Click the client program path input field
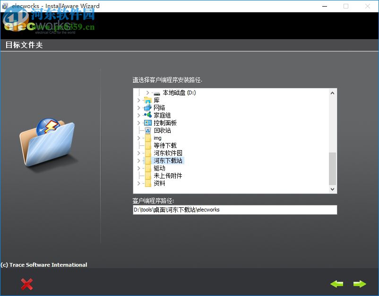The width and height of the screenshot is (379, 296). (x=234, y=210)
